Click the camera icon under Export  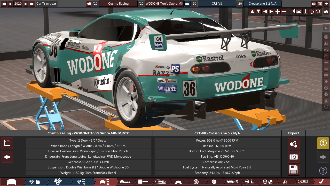pyautogui.click(x=294, y=157)
